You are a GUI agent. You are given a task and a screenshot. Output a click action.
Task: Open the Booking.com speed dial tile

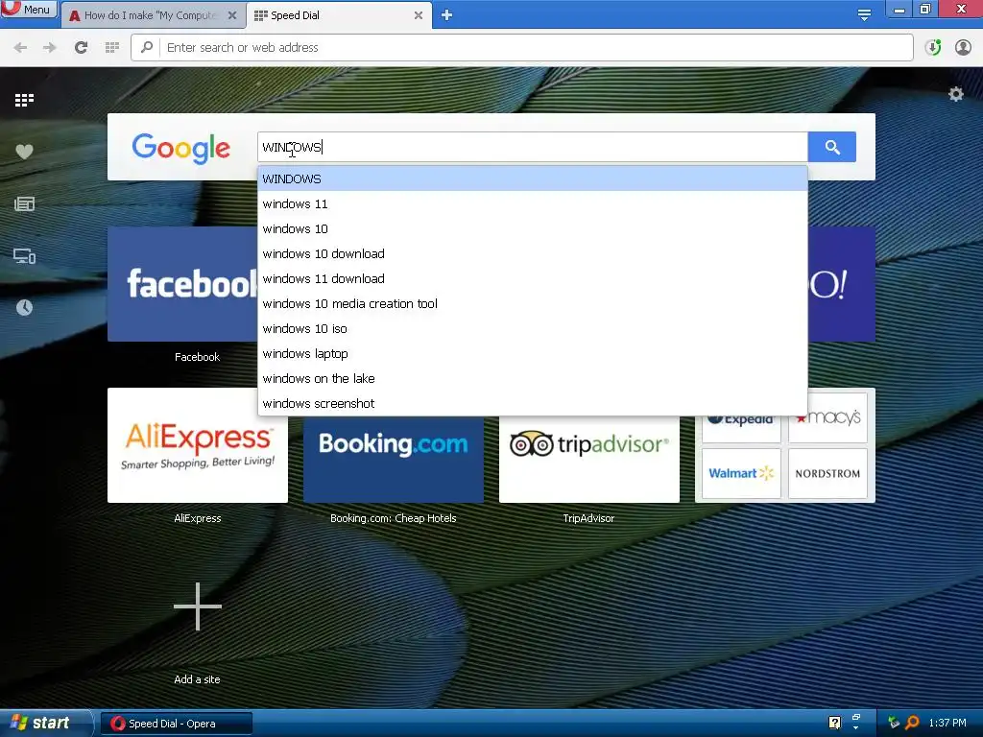pyautogui.click(x=393, y=459)
